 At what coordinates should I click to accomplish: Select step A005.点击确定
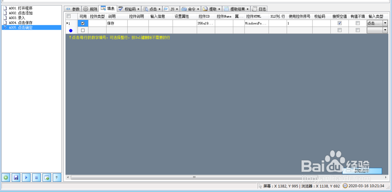point(31,27)
